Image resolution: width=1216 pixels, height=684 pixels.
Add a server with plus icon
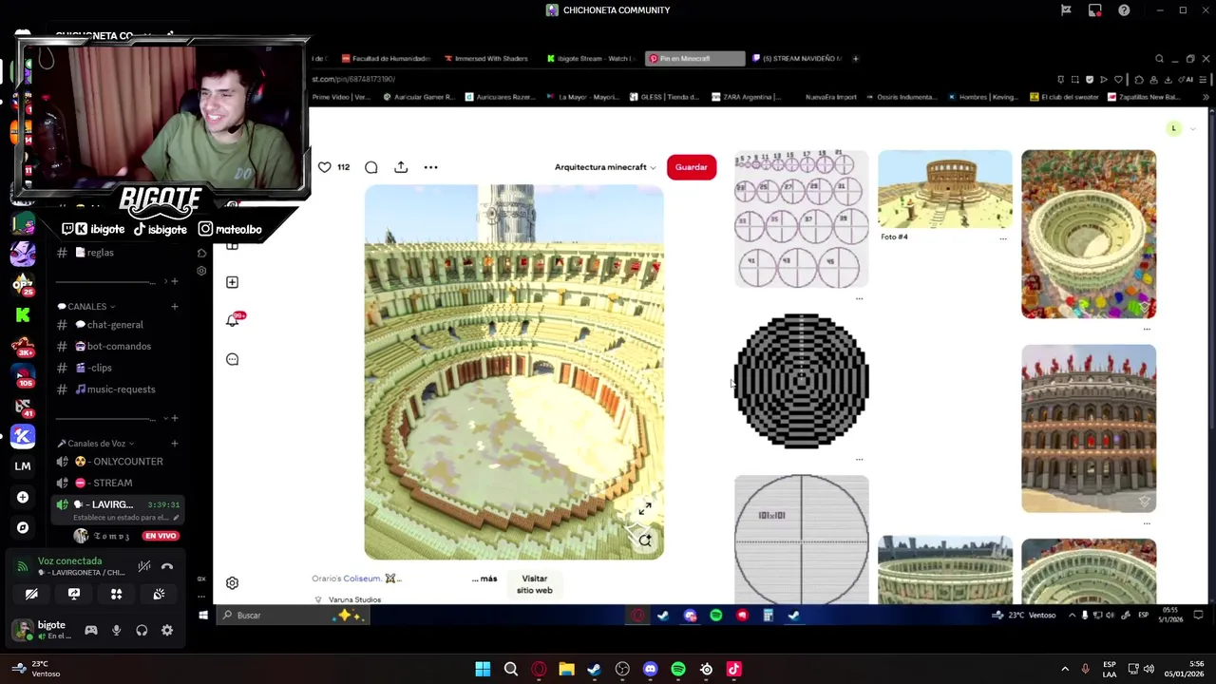(x=23, y=497)
